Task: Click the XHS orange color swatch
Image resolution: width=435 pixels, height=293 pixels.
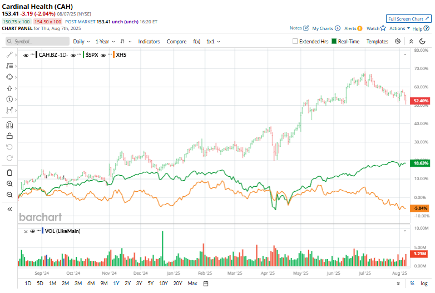Action: (x=113, y=54)
